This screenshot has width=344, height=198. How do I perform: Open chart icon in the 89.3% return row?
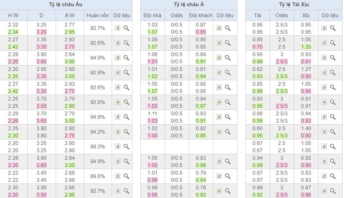pos(118,147)
